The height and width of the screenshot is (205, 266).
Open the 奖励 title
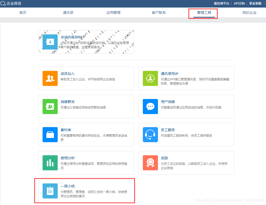point(164,158)
